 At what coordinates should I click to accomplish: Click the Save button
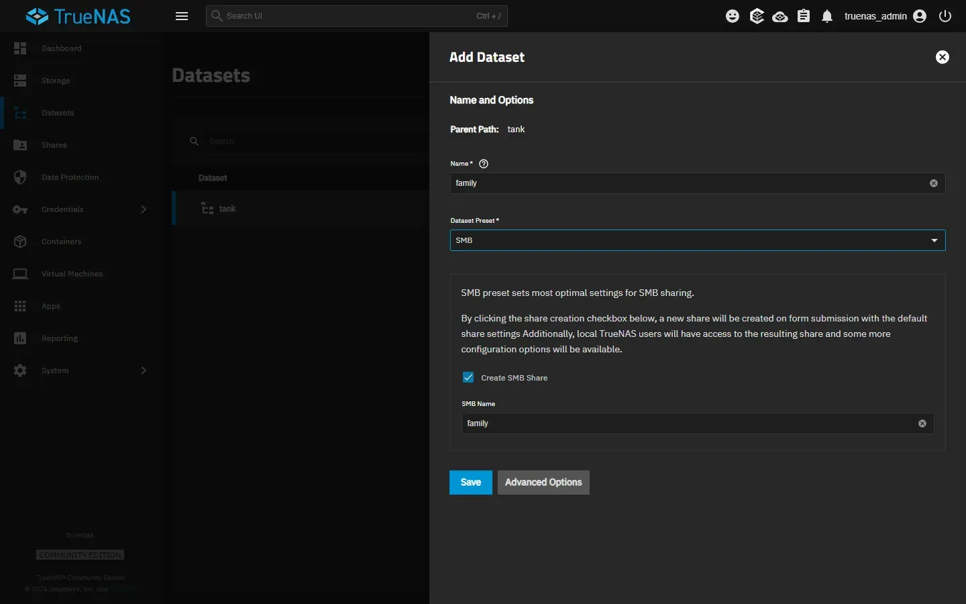[471, 483]
